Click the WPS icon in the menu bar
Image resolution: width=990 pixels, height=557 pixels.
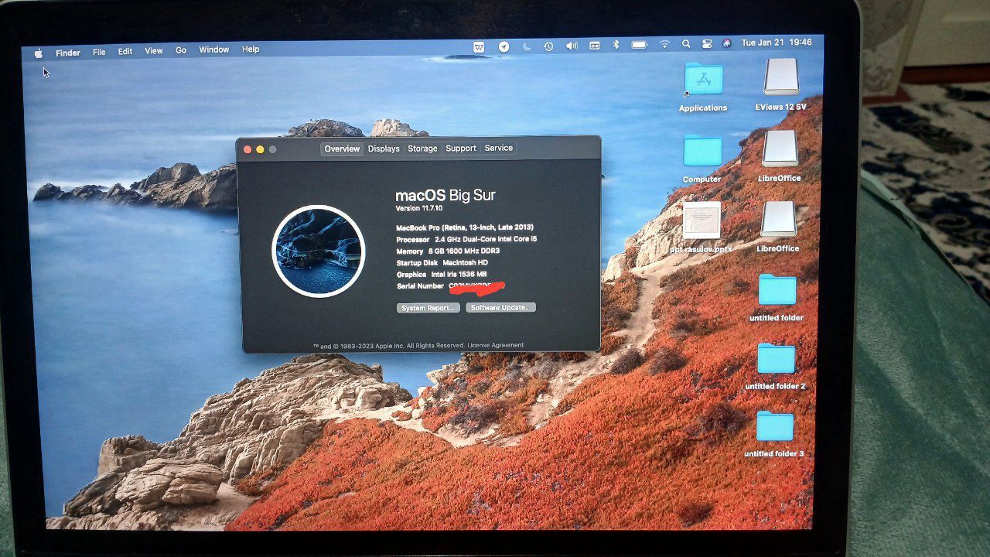[479, 46]
